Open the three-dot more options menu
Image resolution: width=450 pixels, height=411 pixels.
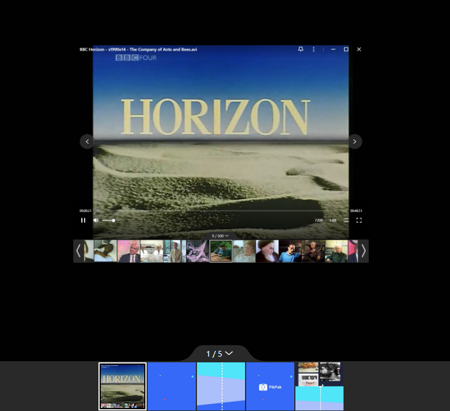coord(314,49)
